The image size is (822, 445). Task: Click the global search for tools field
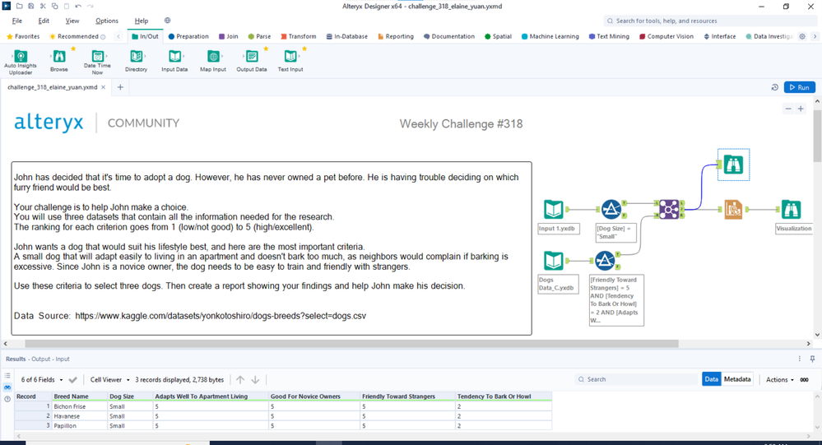[710, 21]
